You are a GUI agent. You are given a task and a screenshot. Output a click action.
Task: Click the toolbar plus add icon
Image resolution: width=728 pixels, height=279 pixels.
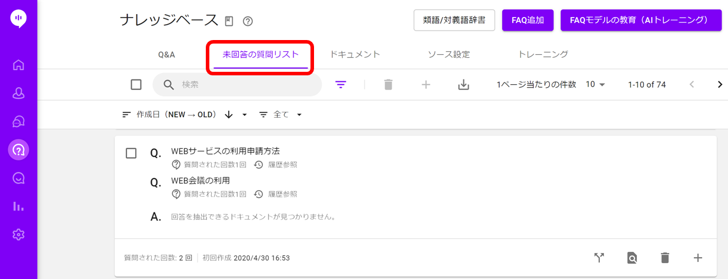pyautogui.click(x=426, y=85)
